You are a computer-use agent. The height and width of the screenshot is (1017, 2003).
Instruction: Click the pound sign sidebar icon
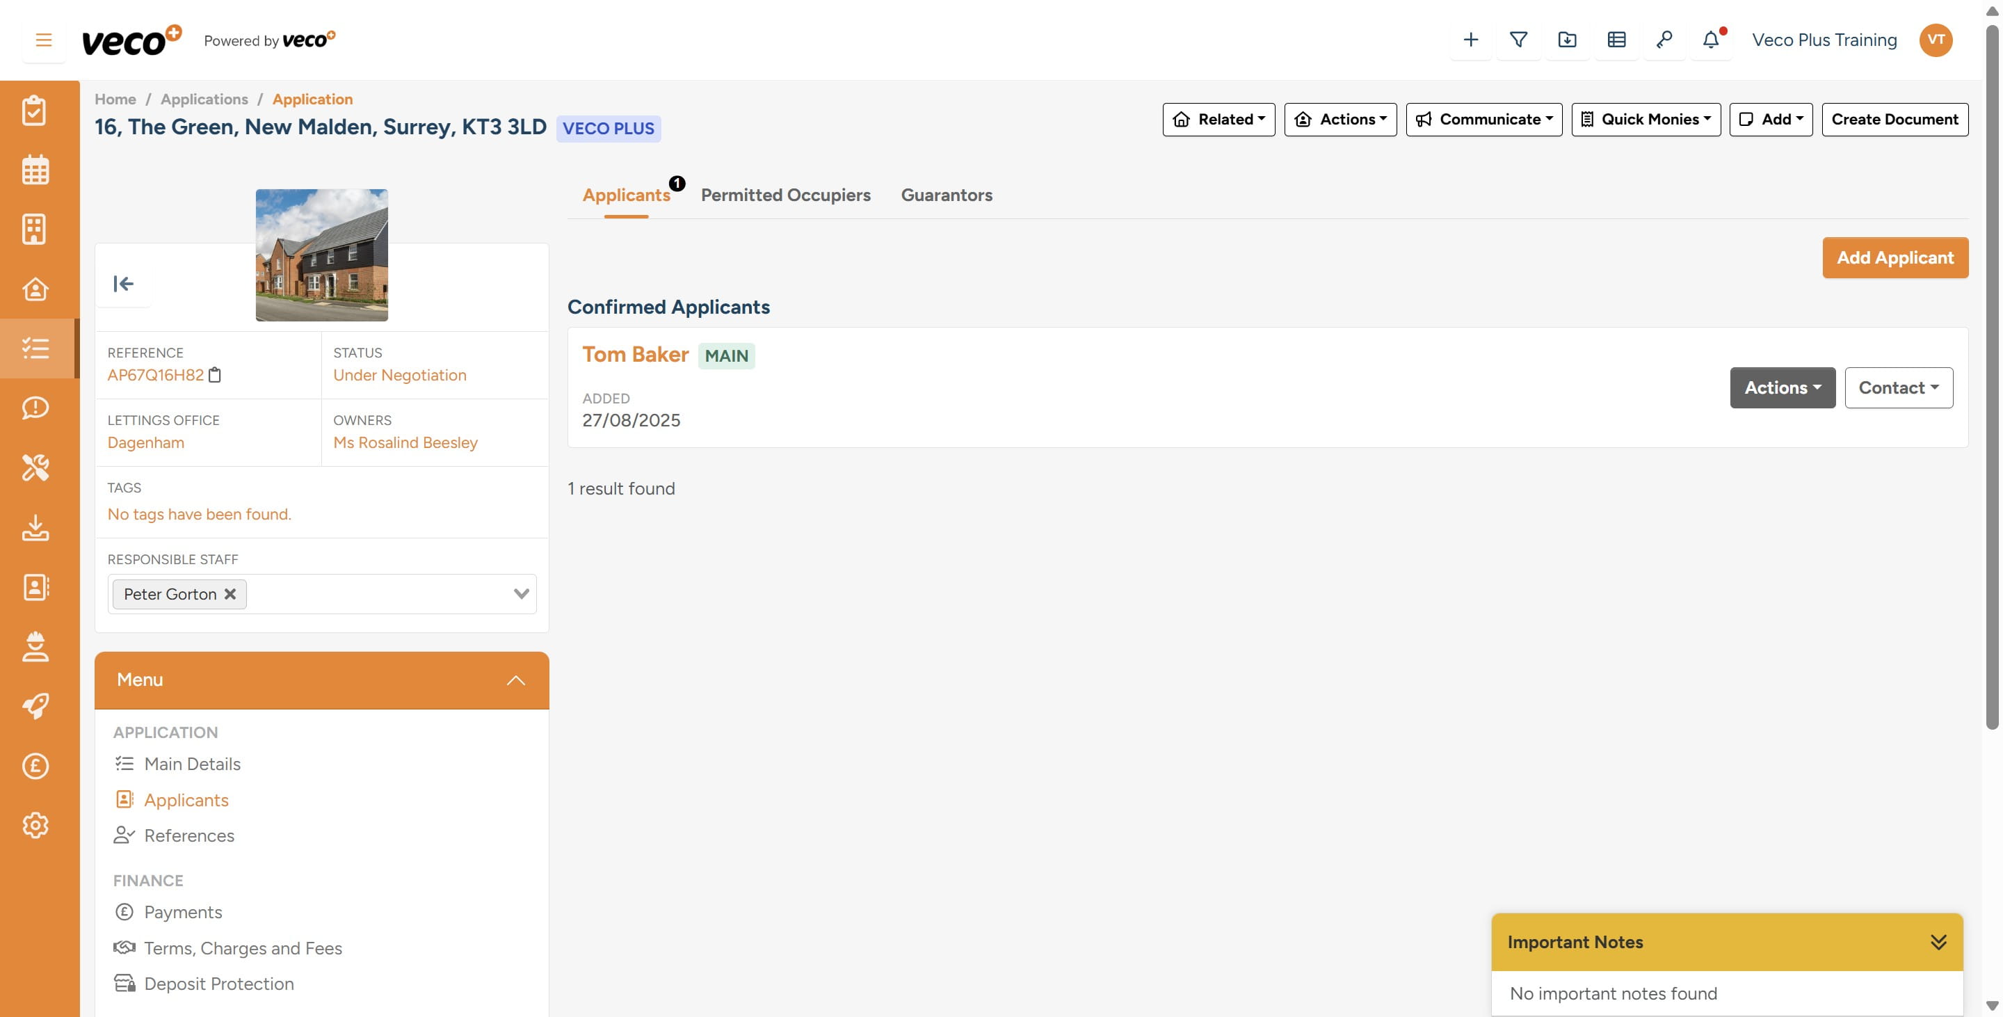(x=35, y=766)
